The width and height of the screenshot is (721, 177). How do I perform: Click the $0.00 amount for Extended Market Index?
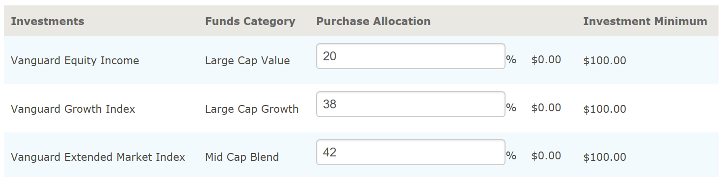coord(546,156)
